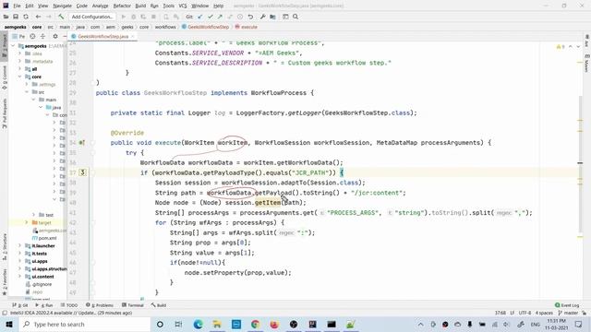Open the Build menu
The height and width of the screenshot is (332, 591).
[x=140, y=6]
